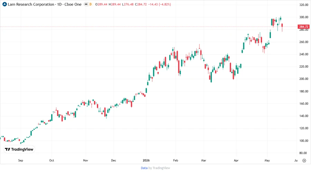This screenshot has width=311, height=172.
Task: Click the Feb label on time axis
Action: [176, 160]
